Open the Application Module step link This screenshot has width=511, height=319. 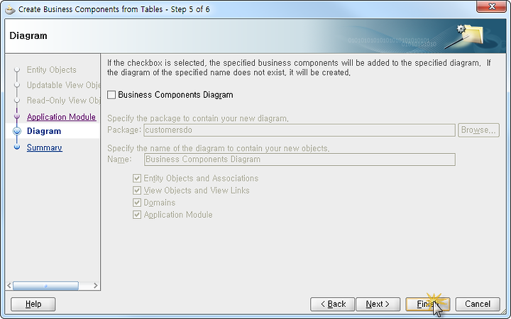click(x=61, y=117)
